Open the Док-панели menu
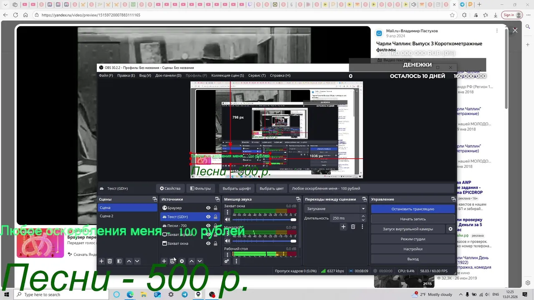 point(168,75)
